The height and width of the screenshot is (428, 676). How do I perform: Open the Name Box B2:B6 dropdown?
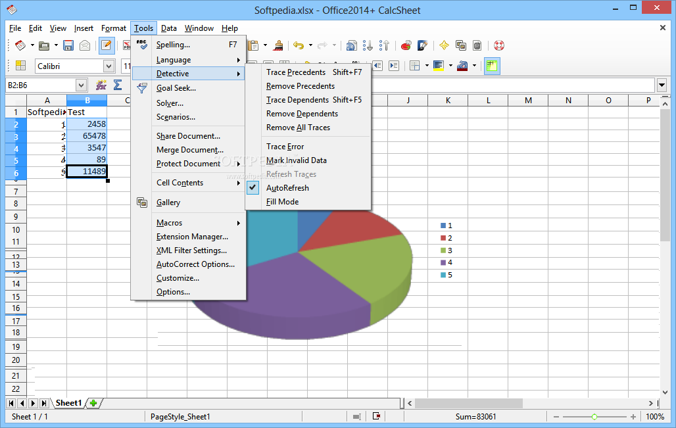click(x=81, y=85)
